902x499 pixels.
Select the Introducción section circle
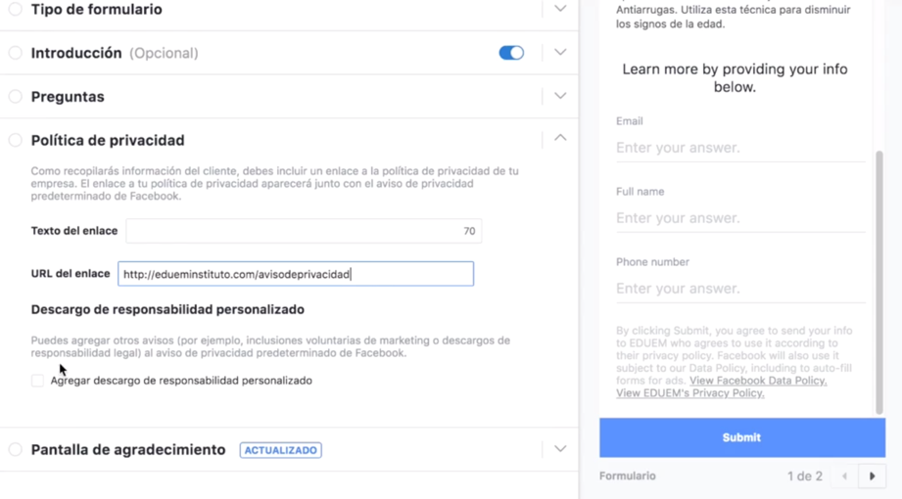[16, 53]
